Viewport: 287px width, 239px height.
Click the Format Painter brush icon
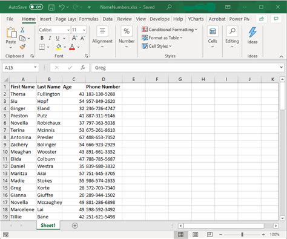22,47
